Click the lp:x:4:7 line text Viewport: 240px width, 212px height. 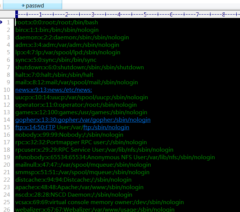(x=68, y=52)
